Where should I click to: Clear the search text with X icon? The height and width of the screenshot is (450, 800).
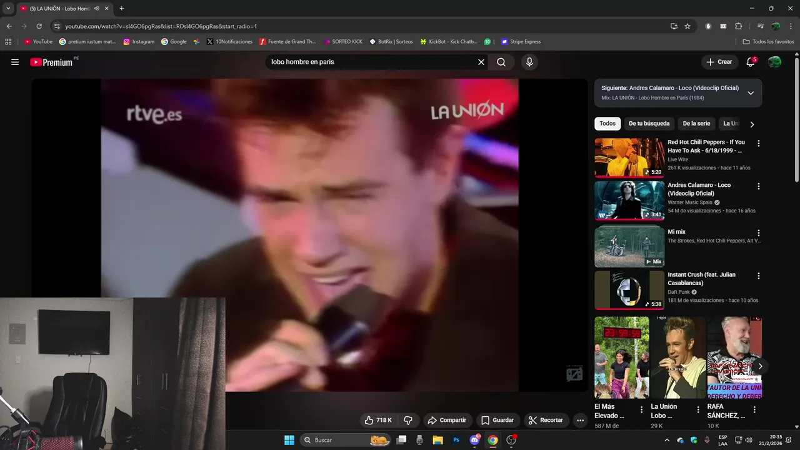481,62
